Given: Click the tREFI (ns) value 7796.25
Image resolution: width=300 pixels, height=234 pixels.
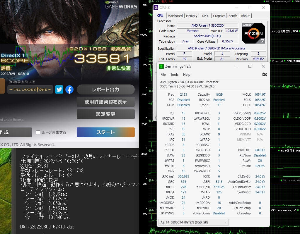Looking at the screenshot, I should (219, 187).
